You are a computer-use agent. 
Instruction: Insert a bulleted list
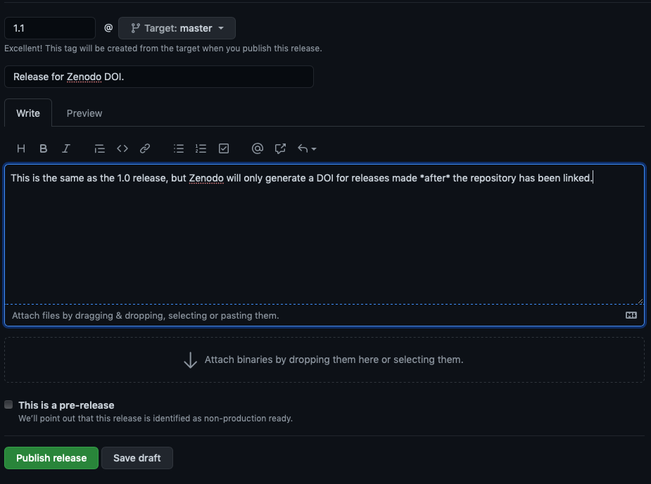coord(179,148)
